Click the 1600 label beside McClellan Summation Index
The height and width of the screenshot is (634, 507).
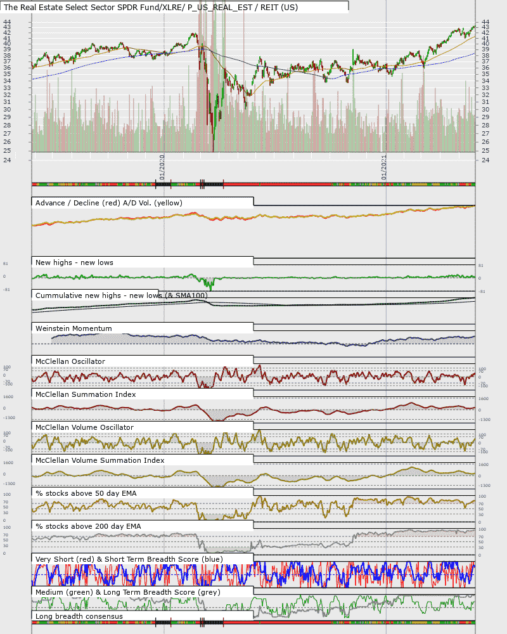click(x=8, y=397)
